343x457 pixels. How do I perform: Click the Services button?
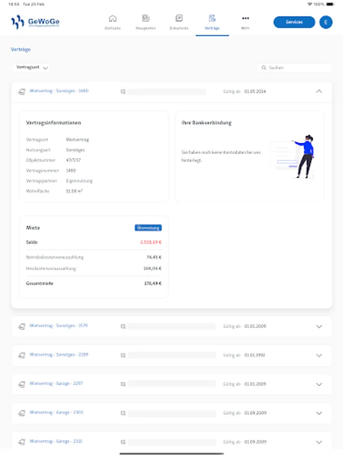pyautogui.click(x=294, y=22)
